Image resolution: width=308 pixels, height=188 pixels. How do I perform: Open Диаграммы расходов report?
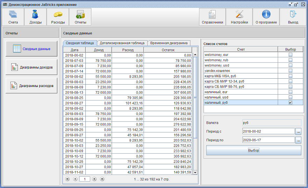[31, 86]
